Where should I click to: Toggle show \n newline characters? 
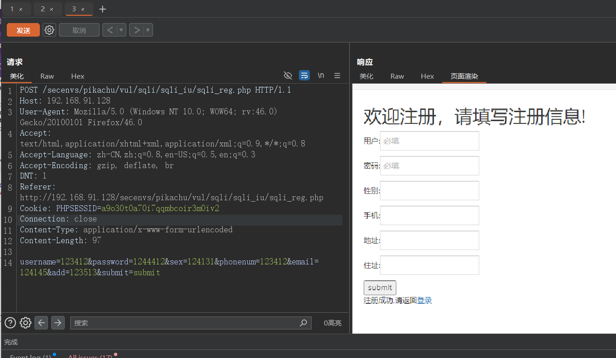(321, 75)
